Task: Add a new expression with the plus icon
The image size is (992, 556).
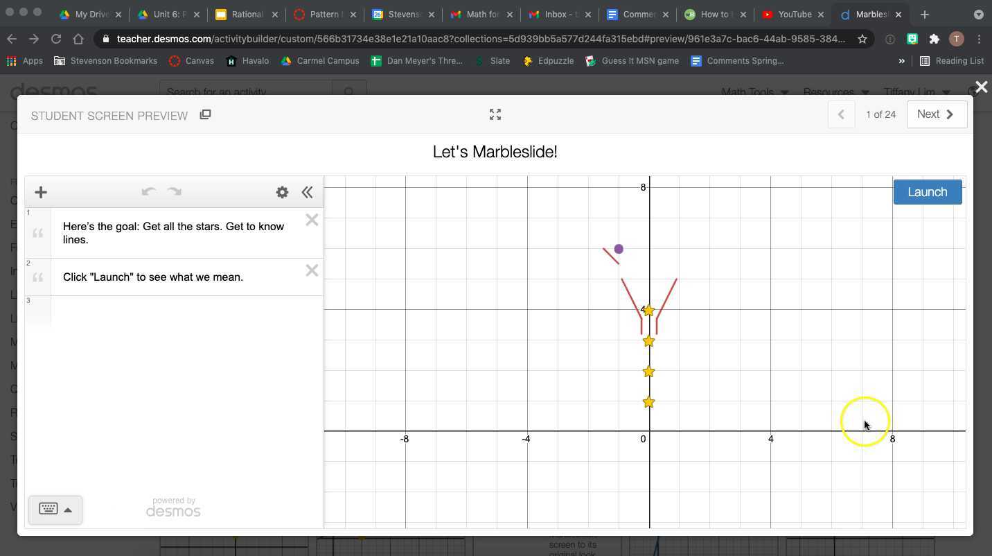Action: (41, 192)
